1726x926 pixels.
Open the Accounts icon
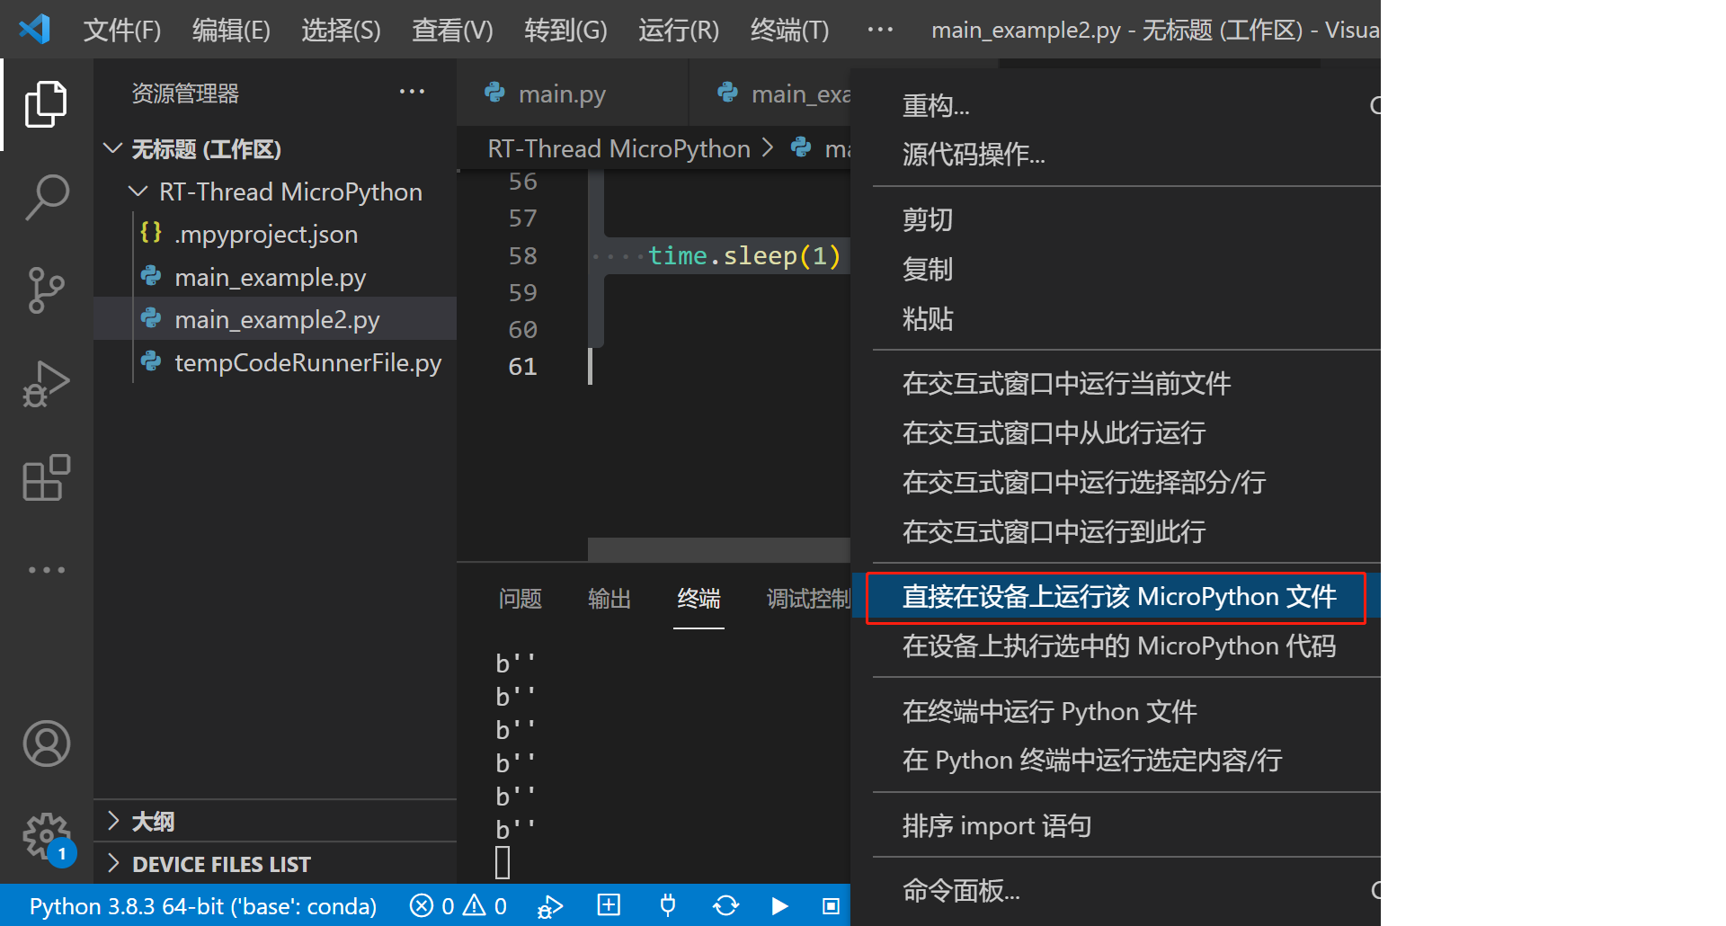pos(46,743)
